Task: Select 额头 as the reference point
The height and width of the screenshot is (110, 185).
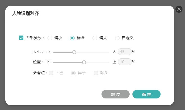Action: [96, 73]
